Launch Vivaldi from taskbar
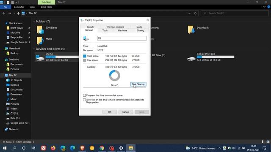 [x=43, y=148]
